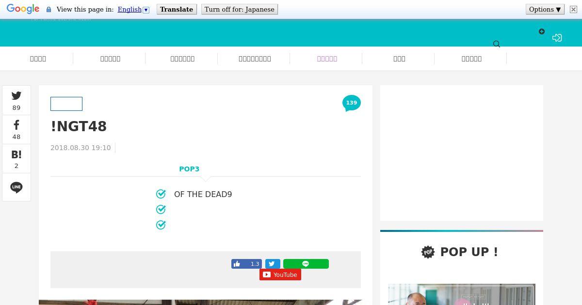Click the Google logo in the translate bar

pos(23,9)
